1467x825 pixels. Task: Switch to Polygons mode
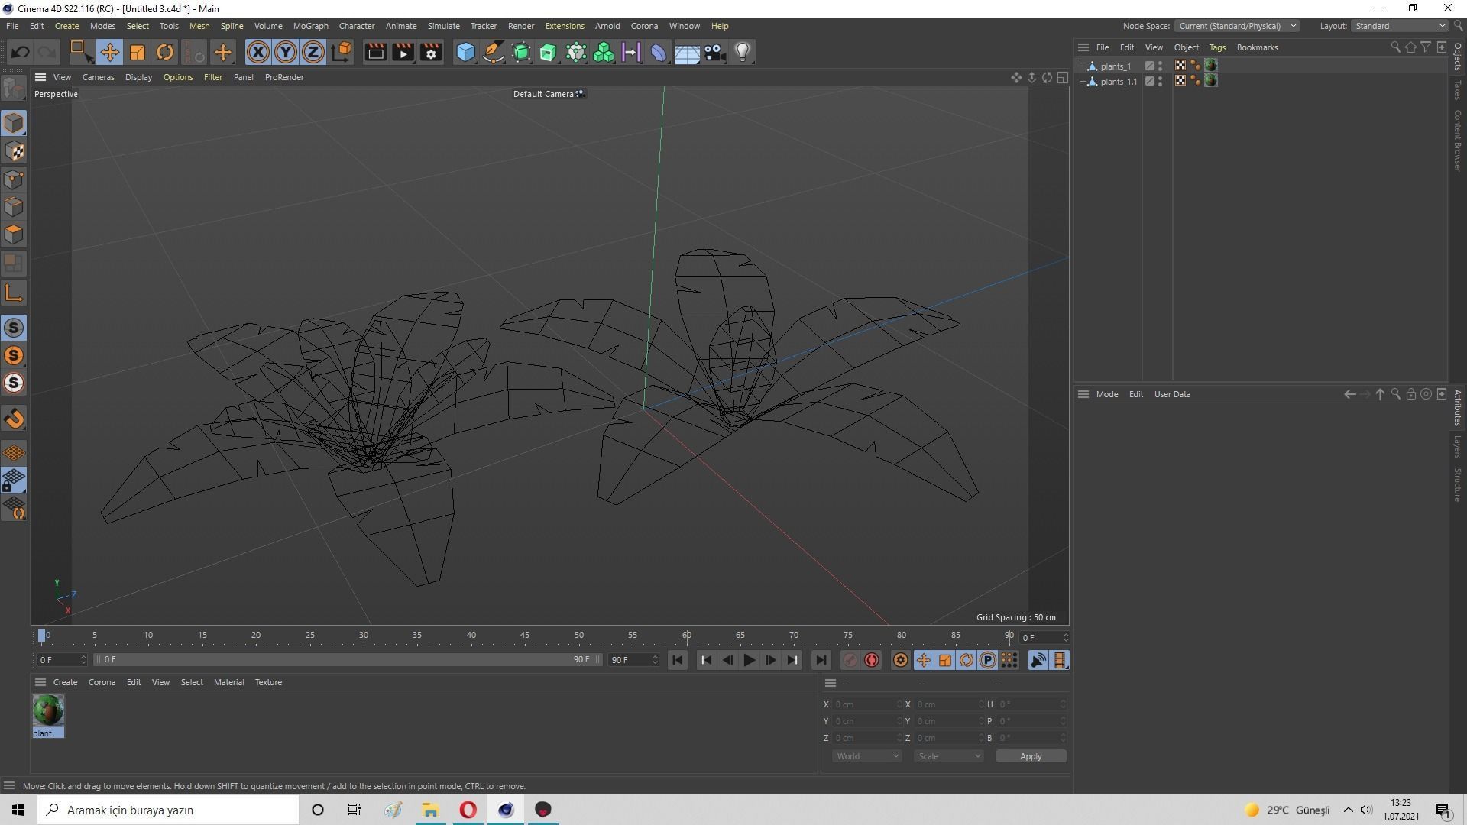14,235
